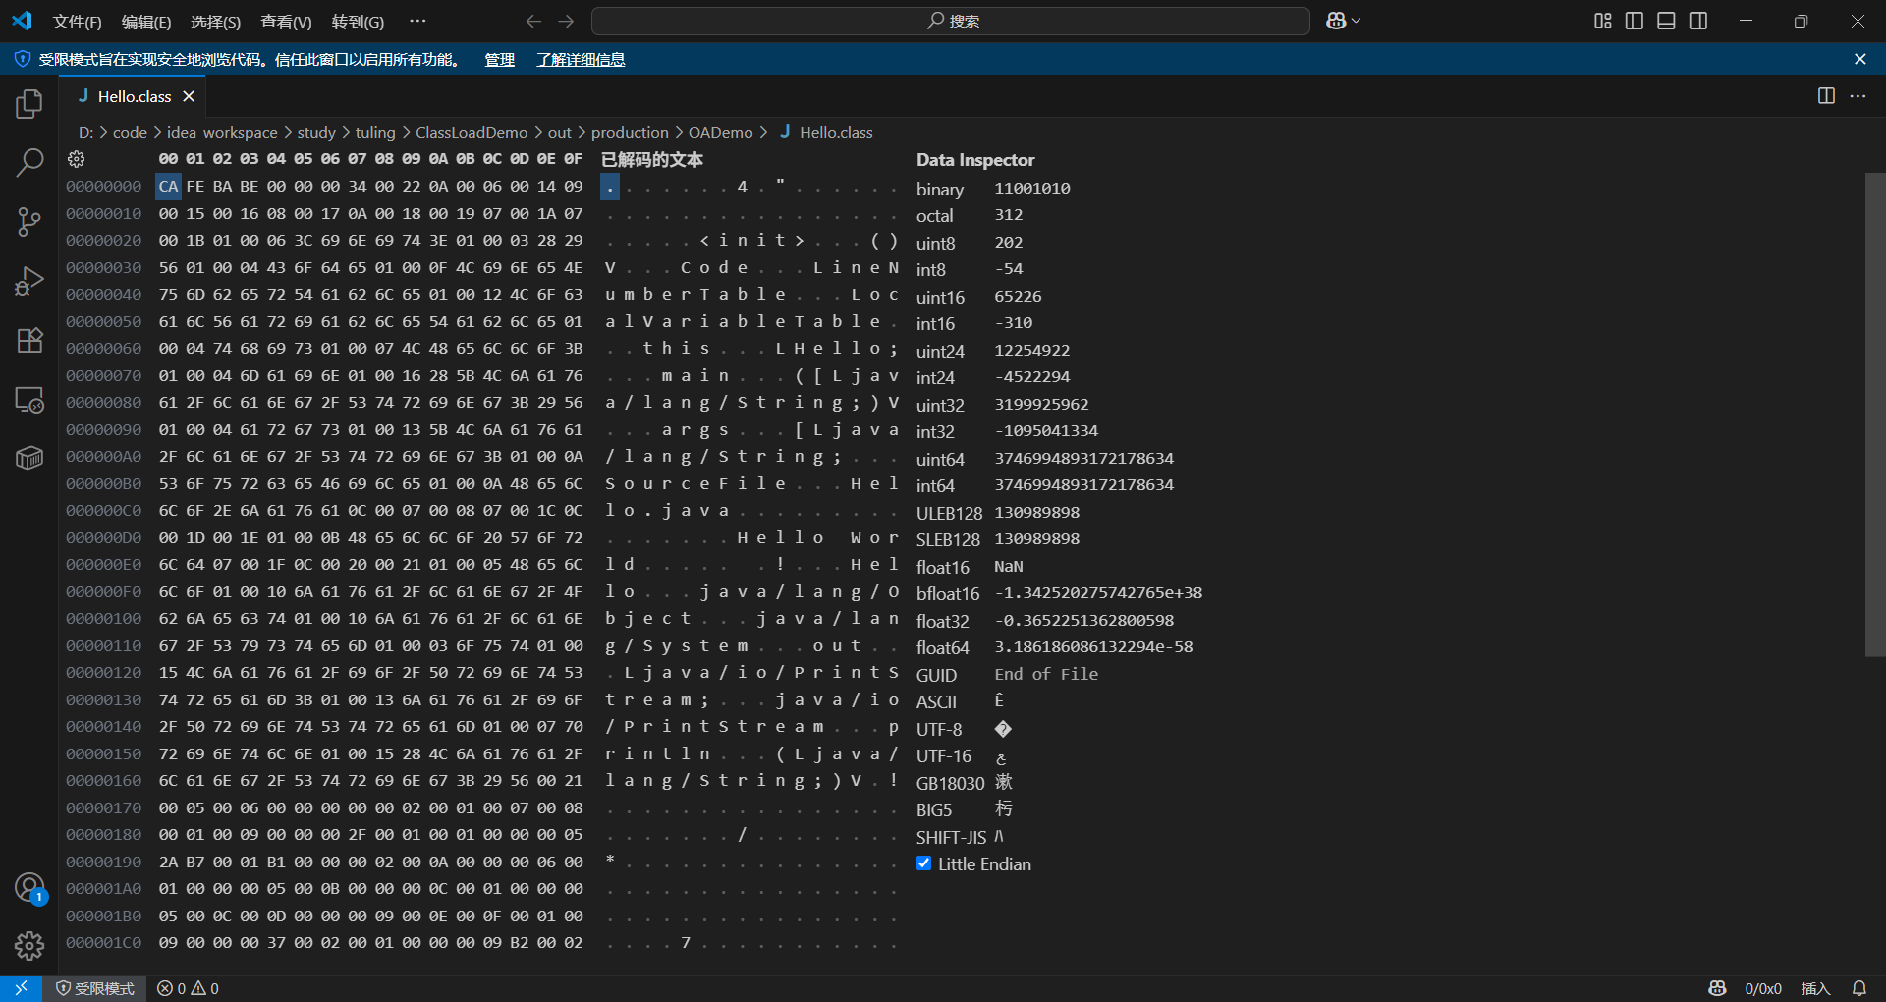The width and height of the screenshot is (1886, 1002).
Task: Close the Hello.class tab
Action: click(x=189, y=96)
